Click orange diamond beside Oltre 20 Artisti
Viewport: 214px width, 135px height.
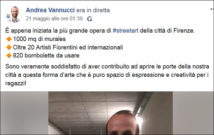coord(9,47)
